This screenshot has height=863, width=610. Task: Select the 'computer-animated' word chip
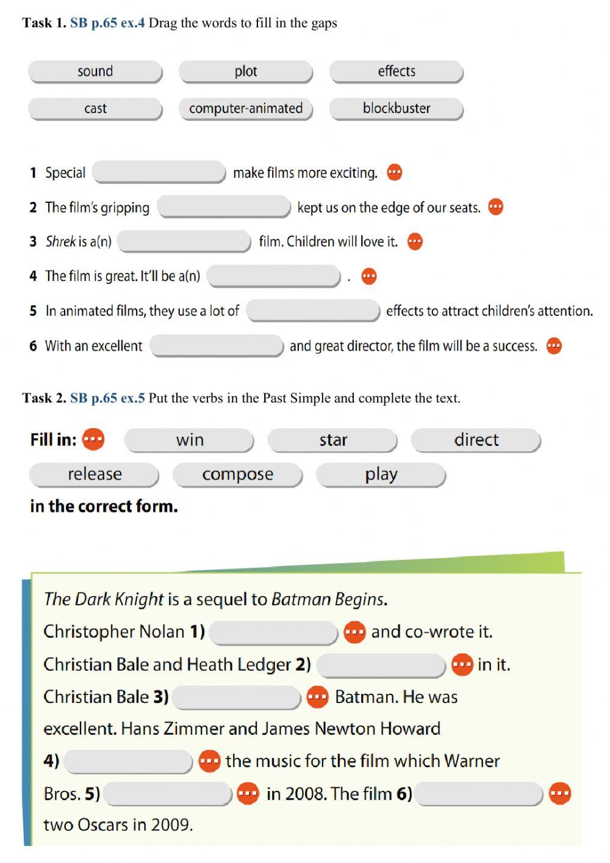(246, 109)
